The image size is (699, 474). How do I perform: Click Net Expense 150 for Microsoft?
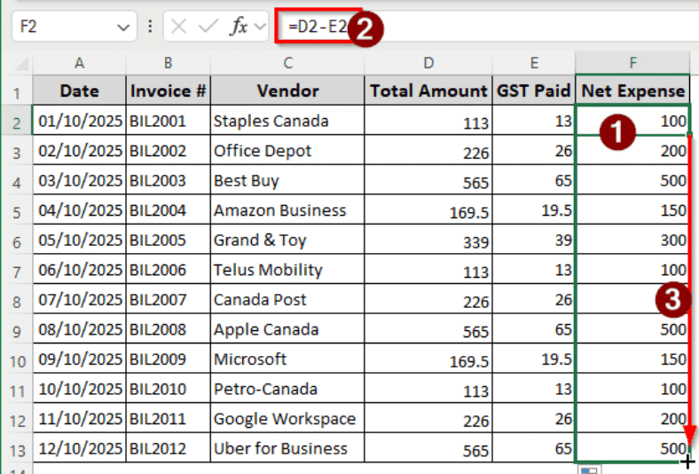(x=632, y=359)
